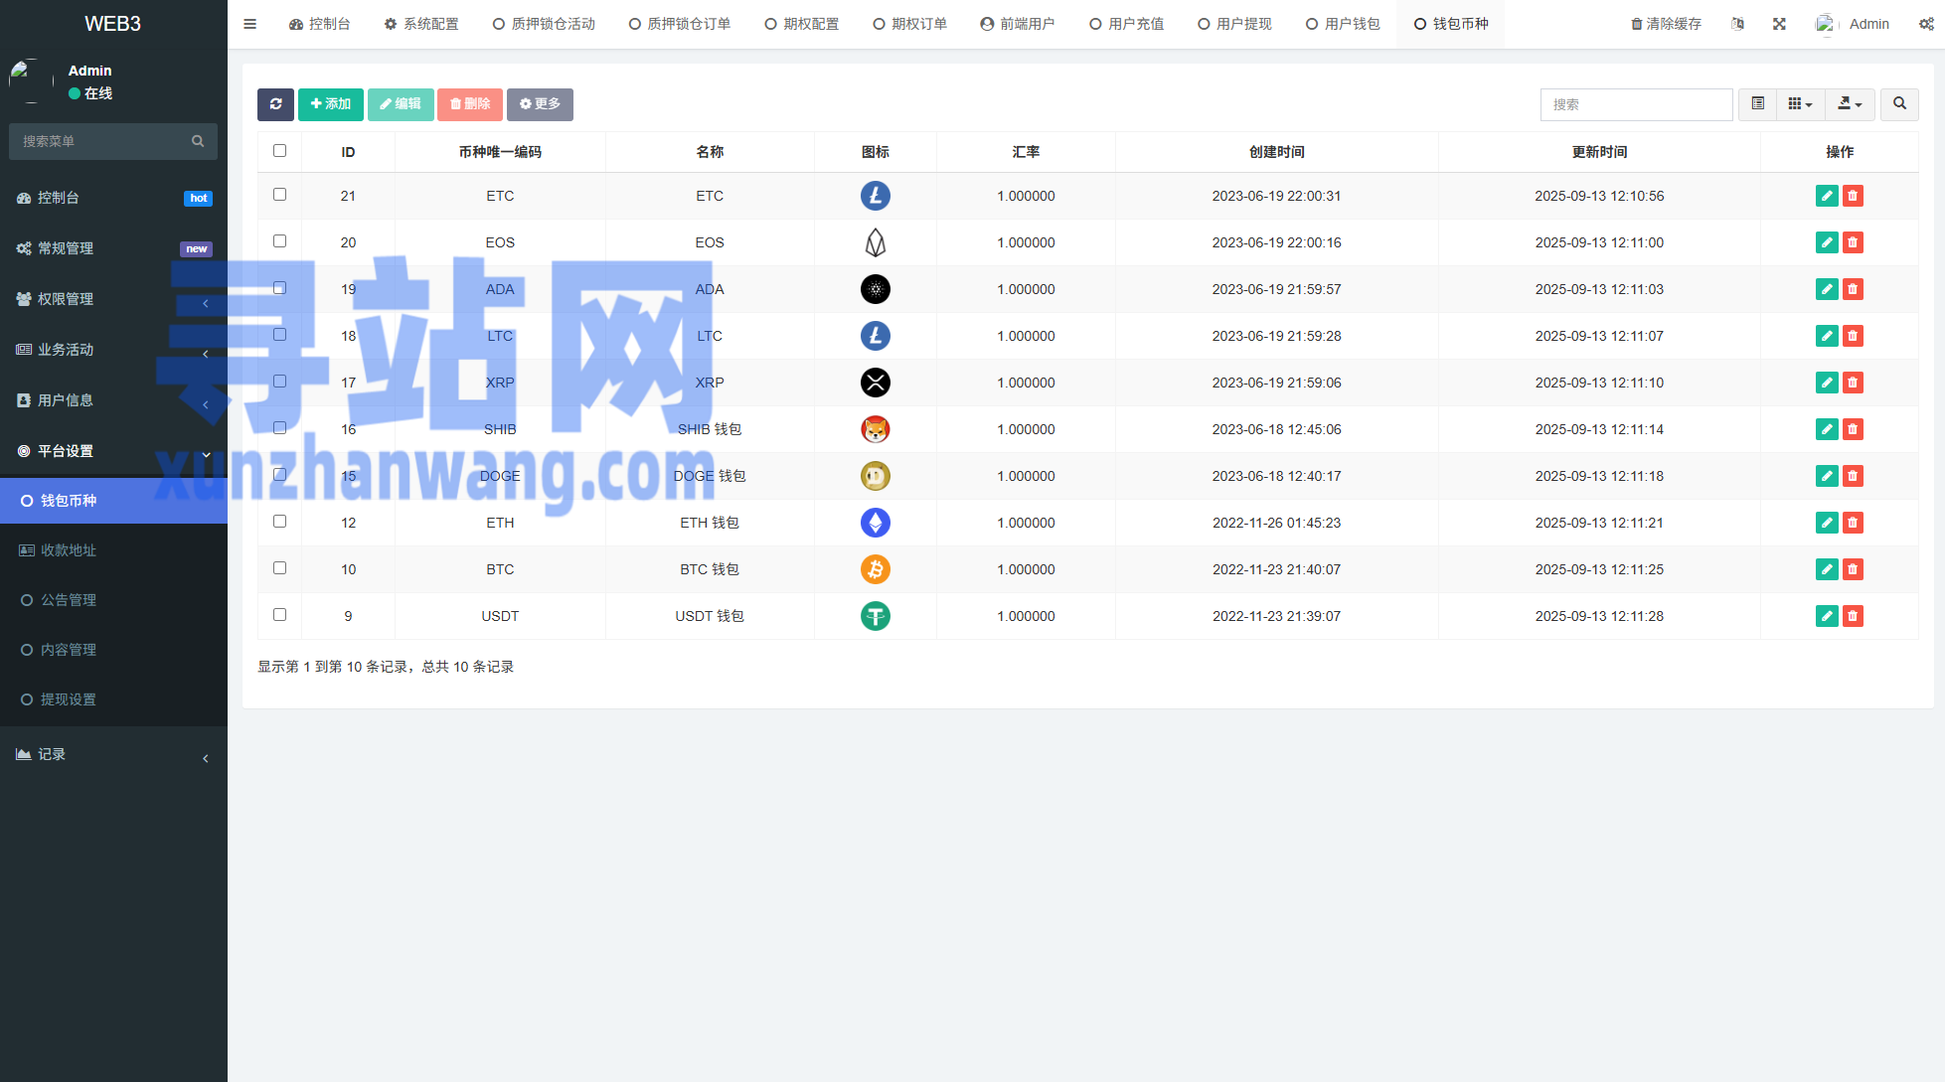
Task: Click the search magnifier button beside export
Action: point(1899,104)
